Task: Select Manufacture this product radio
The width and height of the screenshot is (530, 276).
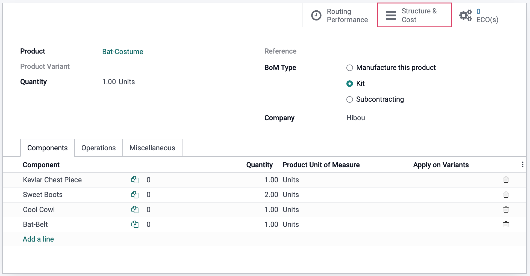Action: coord(350,68)
